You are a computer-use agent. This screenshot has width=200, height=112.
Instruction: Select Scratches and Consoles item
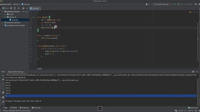tap(16, 26)
